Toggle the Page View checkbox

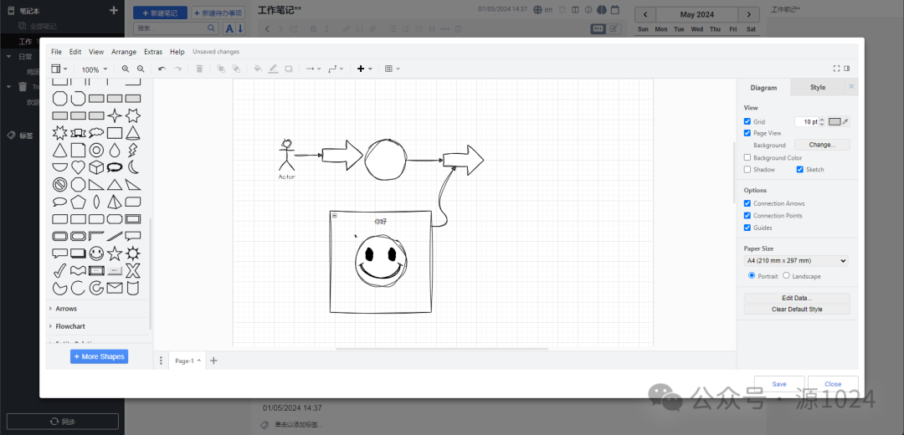pos(747,133)
